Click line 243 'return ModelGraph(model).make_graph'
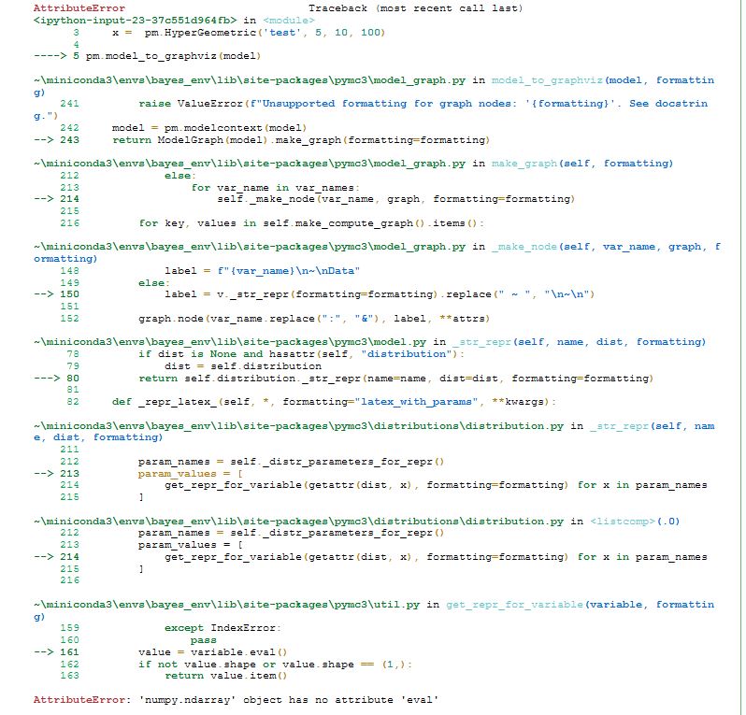The height and width of the screenshot is (715, 746). [x=301, y=140]
